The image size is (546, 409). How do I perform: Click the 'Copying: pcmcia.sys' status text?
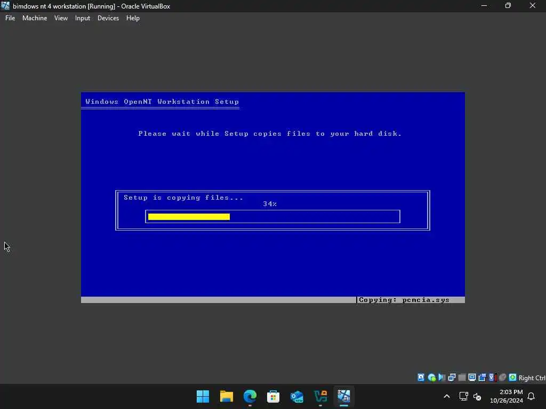pos(404,300)
